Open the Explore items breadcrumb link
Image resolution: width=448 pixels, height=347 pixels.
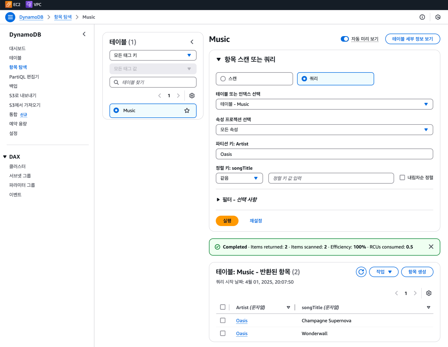[63, 17]
